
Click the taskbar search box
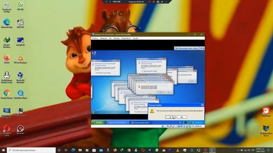(31, 150)
